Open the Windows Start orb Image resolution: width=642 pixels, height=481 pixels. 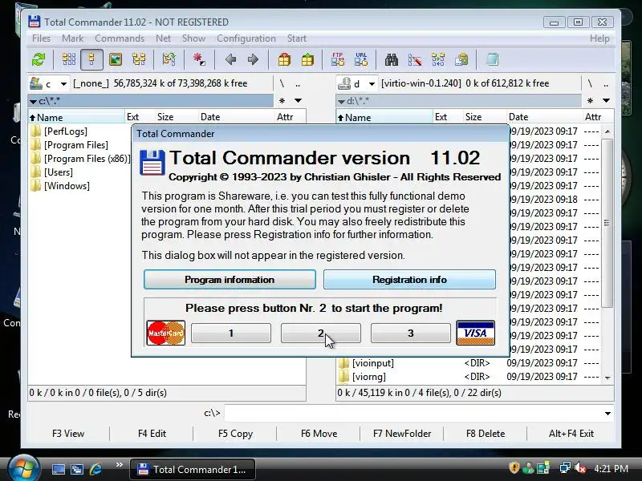tap(23, 468)
